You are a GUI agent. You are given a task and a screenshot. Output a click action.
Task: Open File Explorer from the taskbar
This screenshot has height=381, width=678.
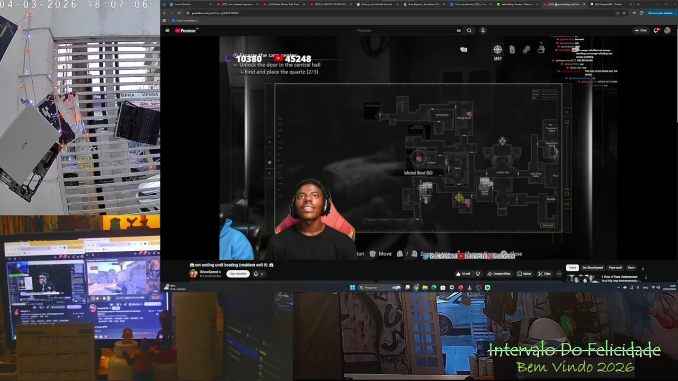(425, 287)
